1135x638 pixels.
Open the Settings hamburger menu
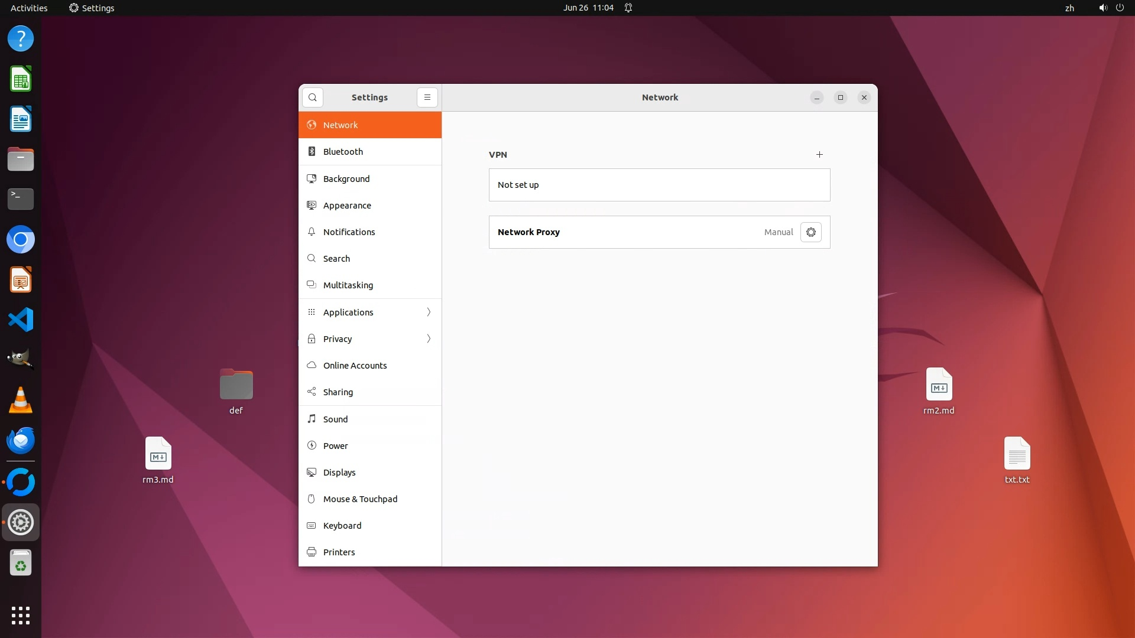427,97
